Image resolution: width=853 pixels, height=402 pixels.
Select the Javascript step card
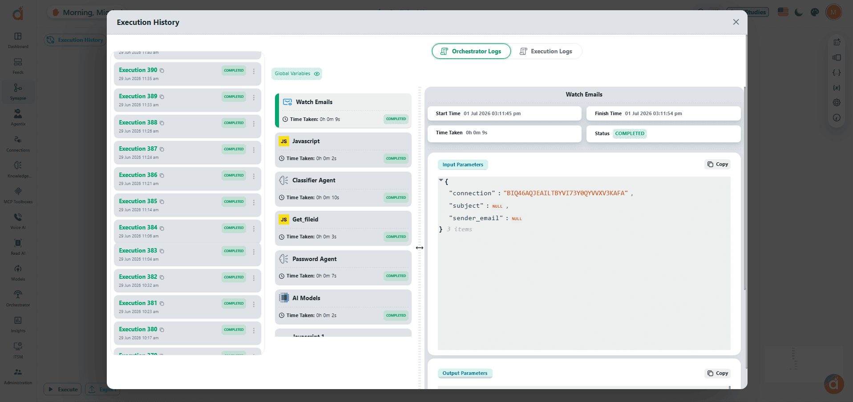(x=343, y=150)
